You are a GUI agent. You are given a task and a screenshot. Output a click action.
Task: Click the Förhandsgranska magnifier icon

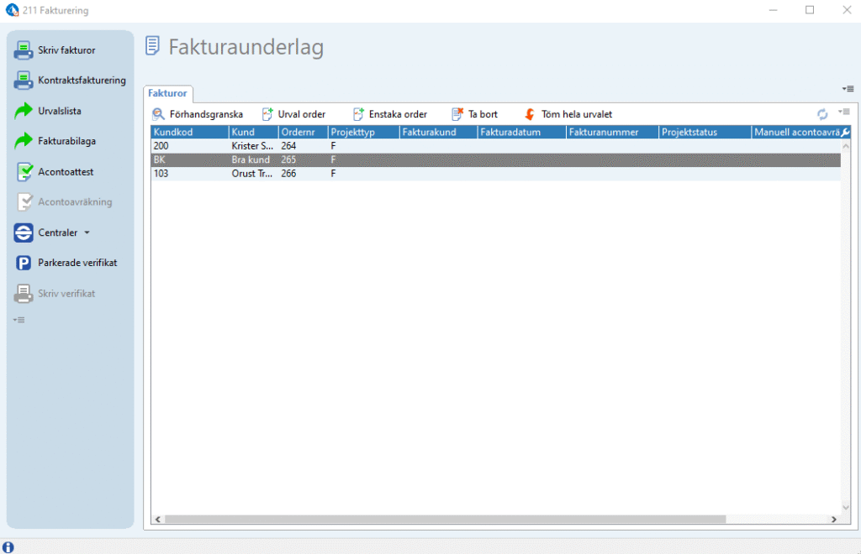[158, 114]
